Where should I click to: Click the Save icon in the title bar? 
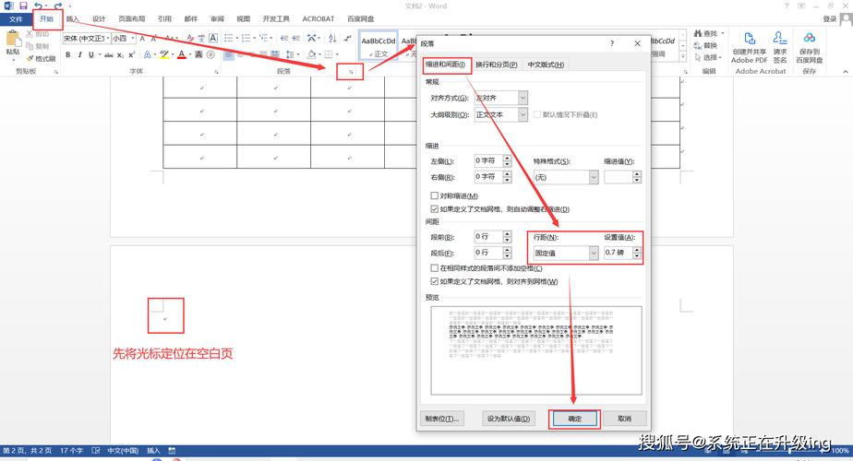click(x=23, y=6)
